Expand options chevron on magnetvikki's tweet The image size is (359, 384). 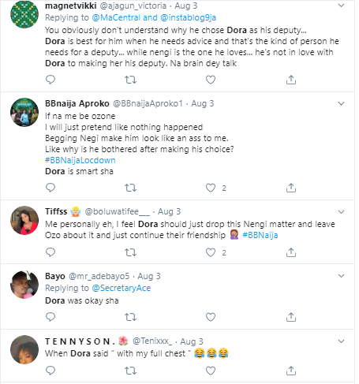pos(341,6)
